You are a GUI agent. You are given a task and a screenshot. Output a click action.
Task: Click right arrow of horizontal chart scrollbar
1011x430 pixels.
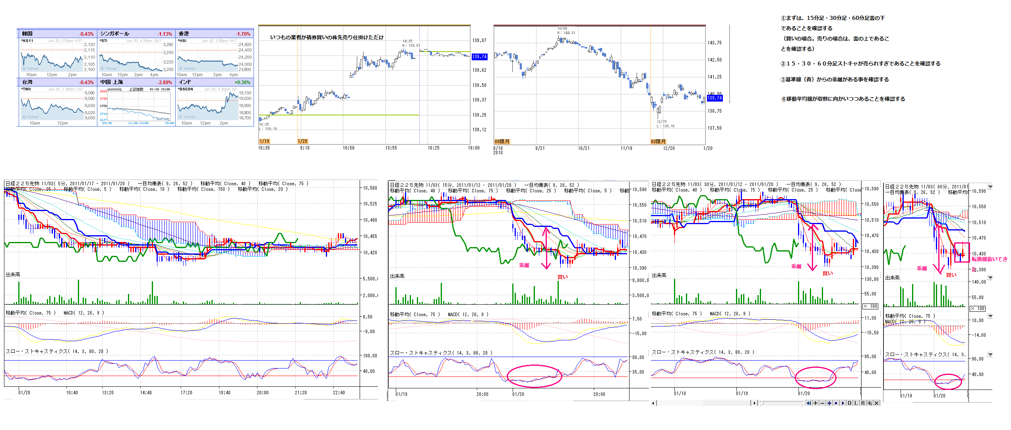pyautogui.click(x=754, y=403)
